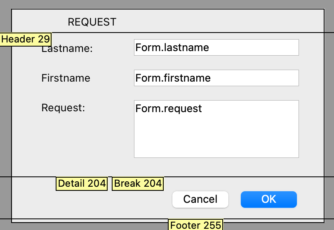Image resolution: width=334 pixels, height=230 pixels.
Task: Click the dark gray area outside the form
Action: [x=5, y=124]
